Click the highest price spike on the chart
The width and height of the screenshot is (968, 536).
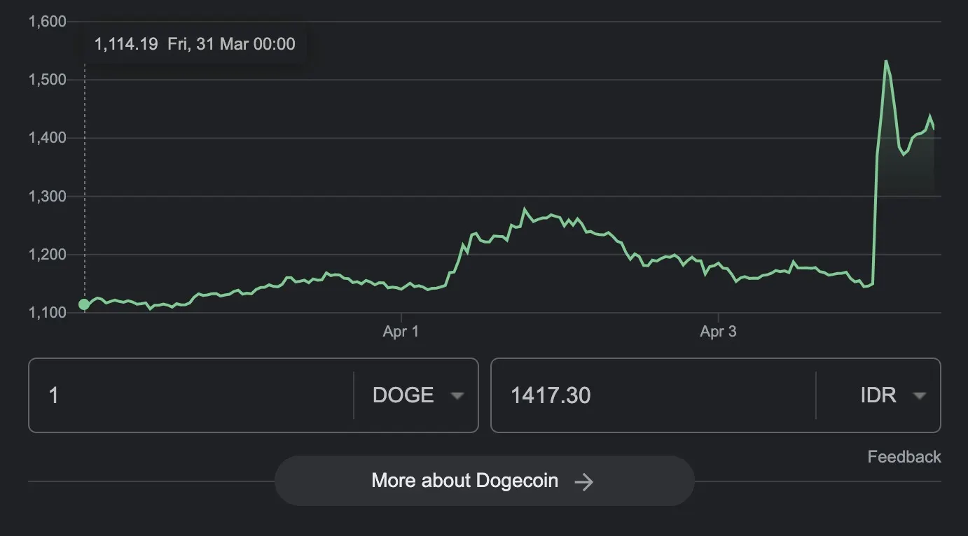[x=886, y=62]
